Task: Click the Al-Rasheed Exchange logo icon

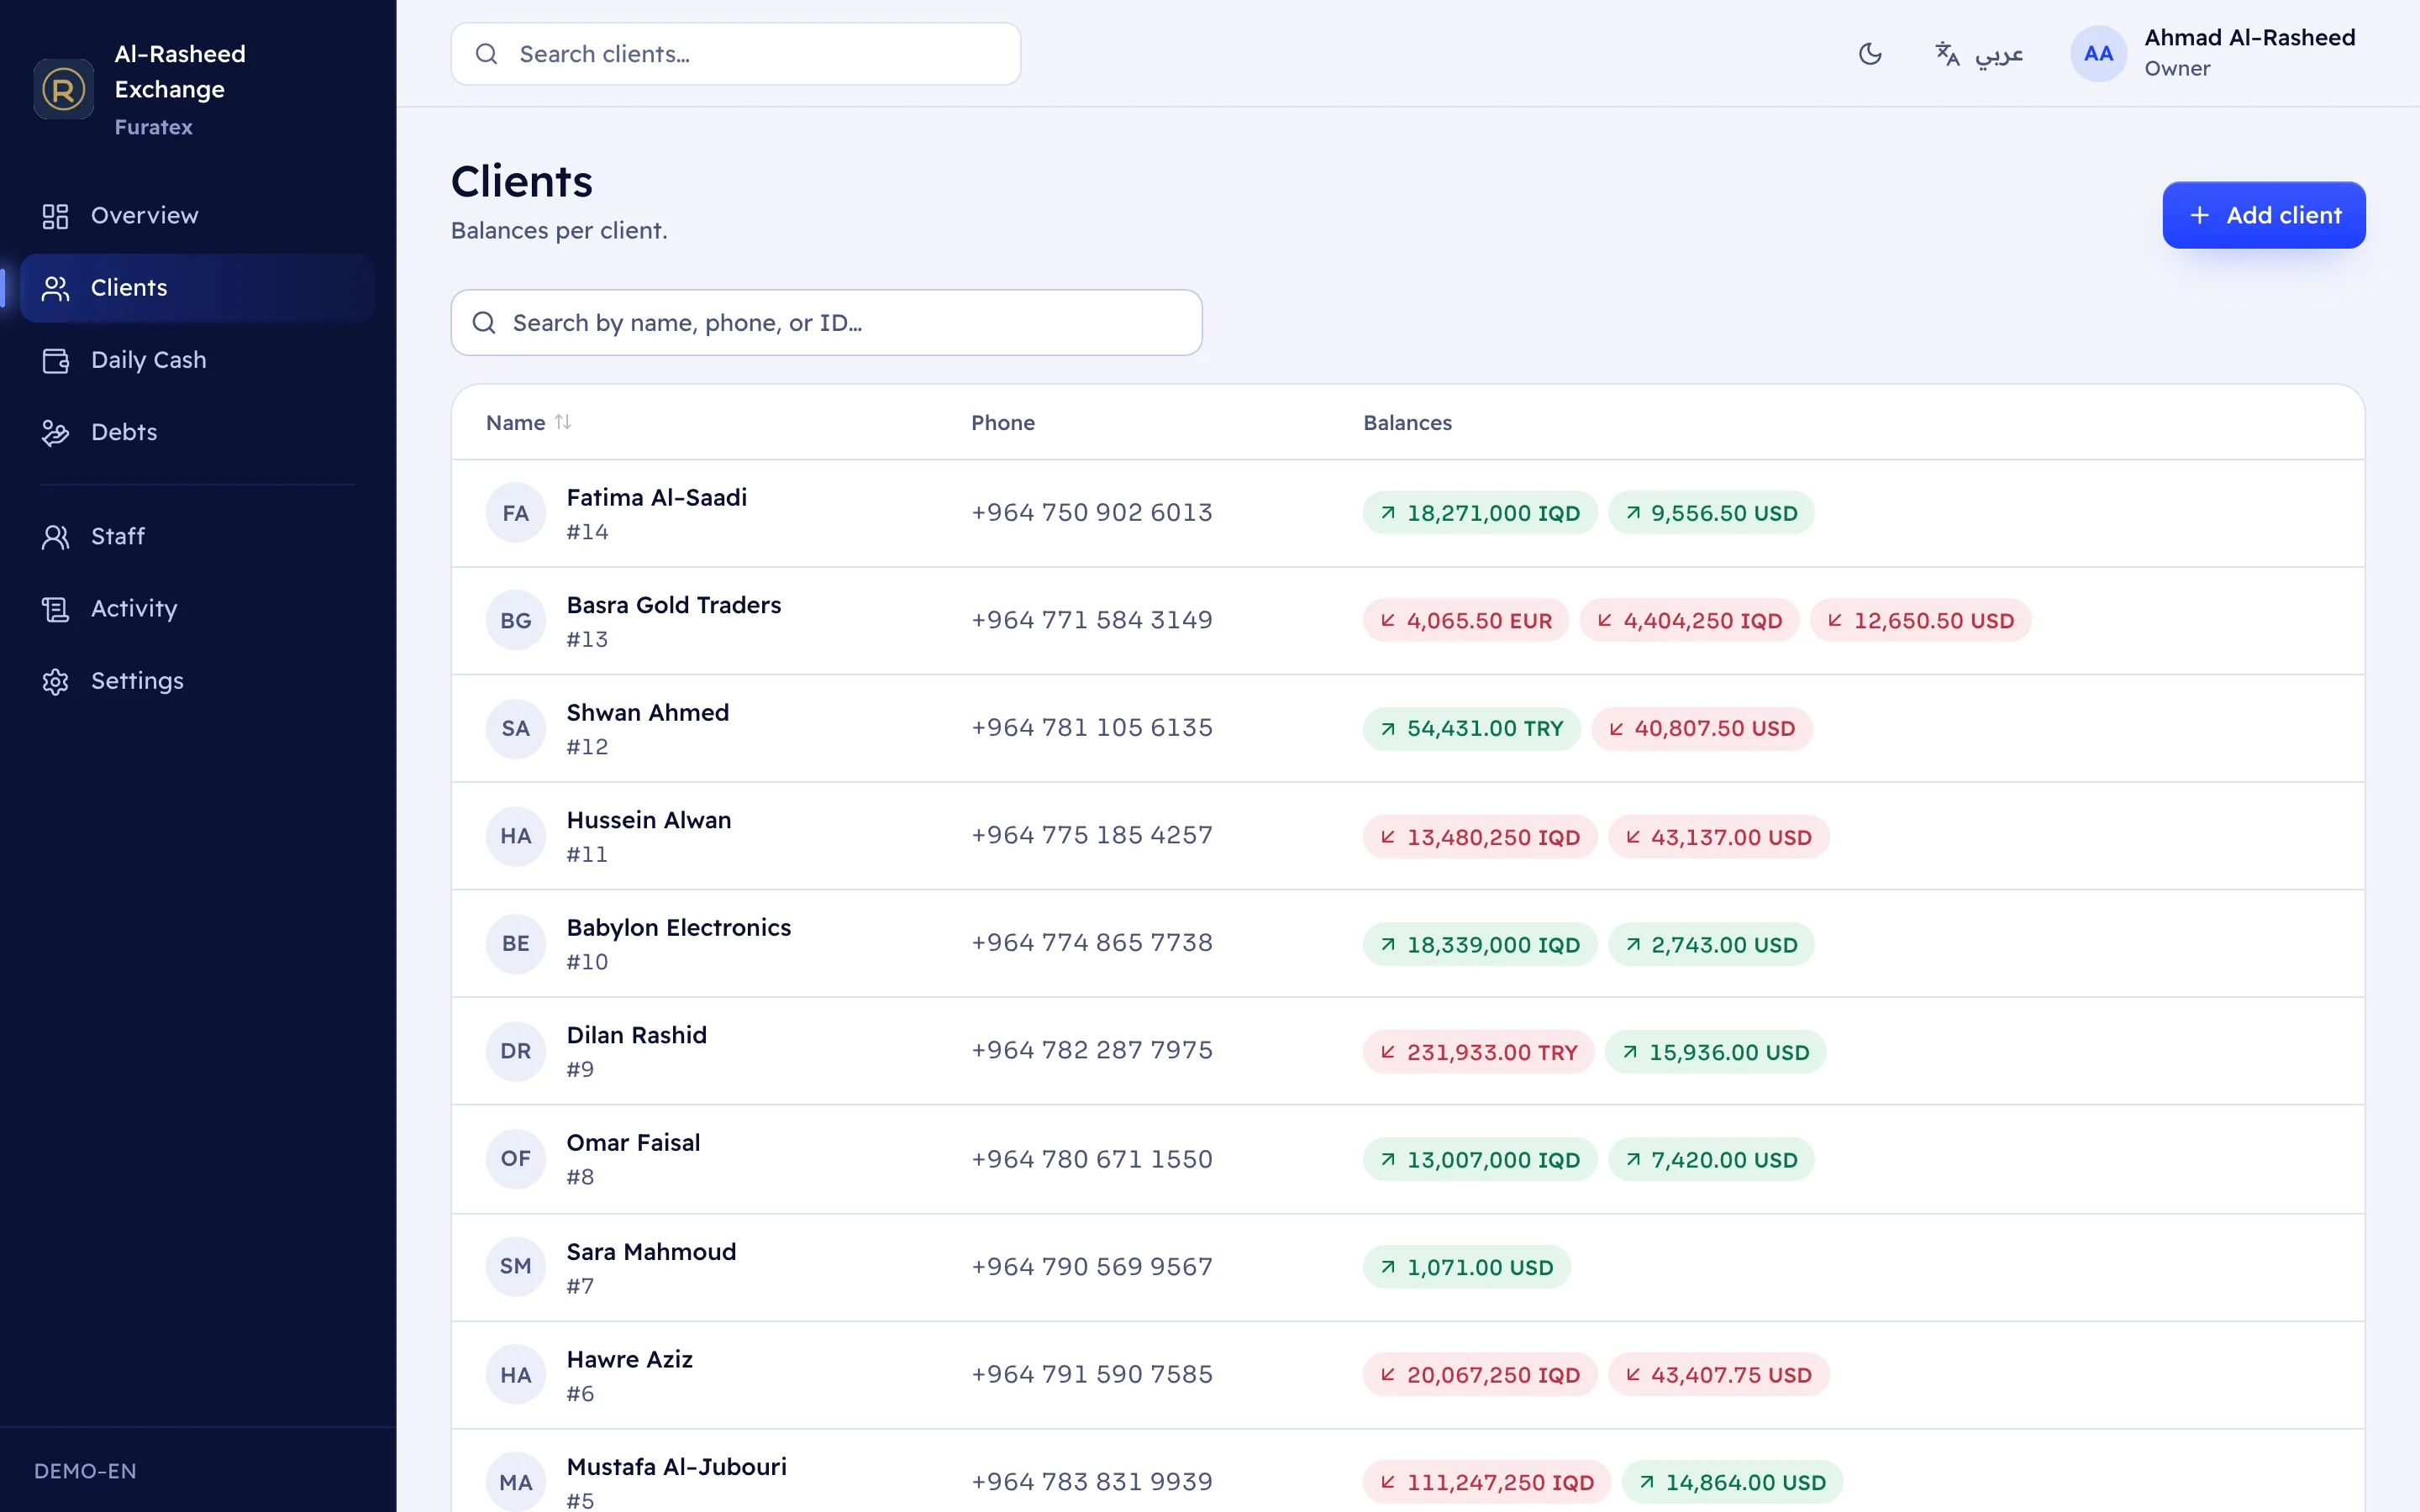Action: coord(63,89)
